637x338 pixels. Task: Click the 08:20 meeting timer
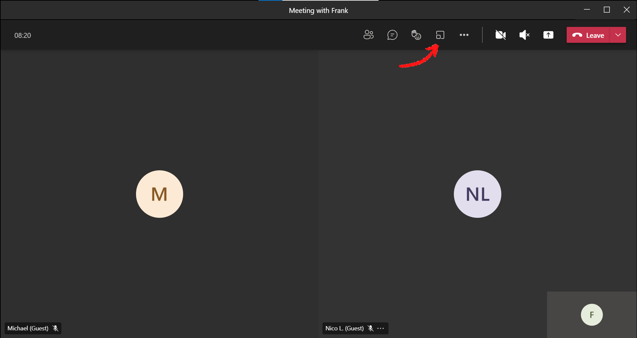[x=23, y=36]
